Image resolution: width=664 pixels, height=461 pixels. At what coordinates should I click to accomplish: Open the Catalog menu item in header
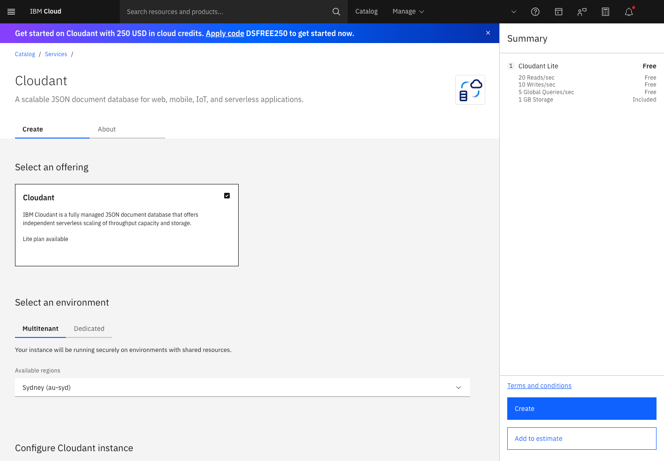tap(366, 12)
